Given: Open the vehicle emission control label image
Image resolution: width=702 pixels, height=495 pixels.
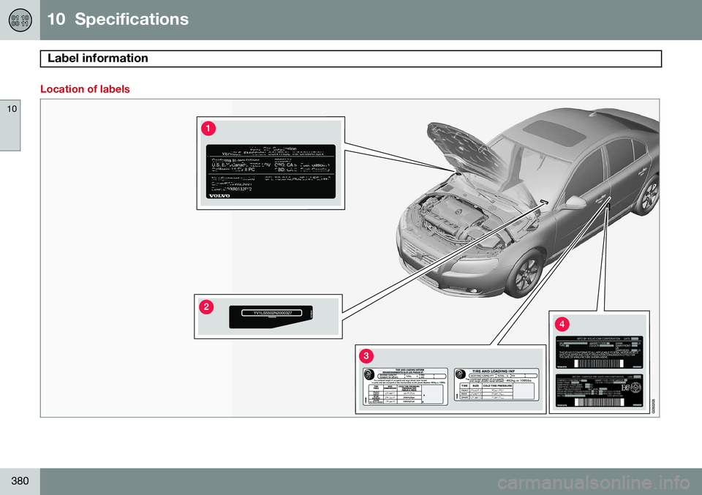Looking at the screenshot, I should point(271,171).
